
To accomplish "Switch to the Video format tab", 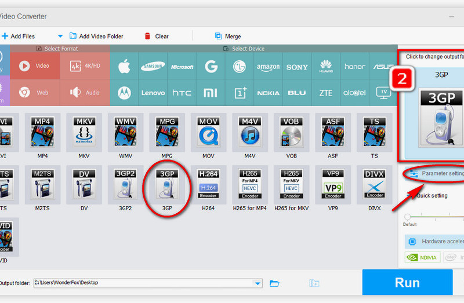I will click(x=35, y=65).
